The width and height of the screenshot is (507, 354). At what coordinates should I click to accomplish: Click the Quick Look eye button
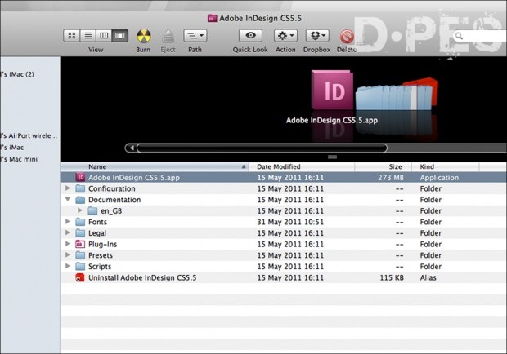(x=250, y=36)
